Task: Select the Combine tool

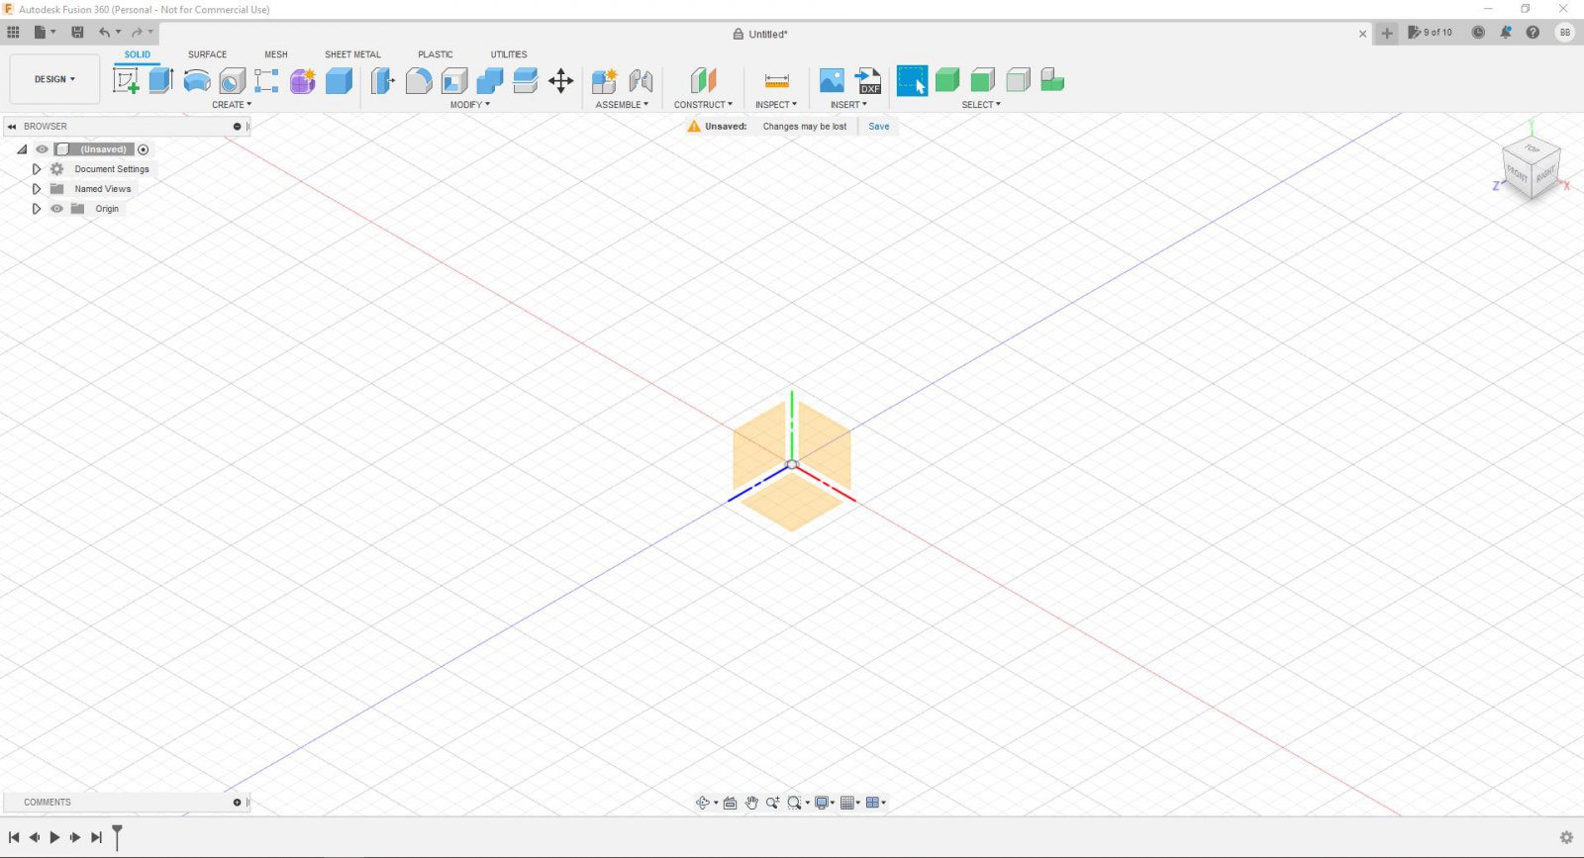Action: pyautogui.click(x=490, y=81)
